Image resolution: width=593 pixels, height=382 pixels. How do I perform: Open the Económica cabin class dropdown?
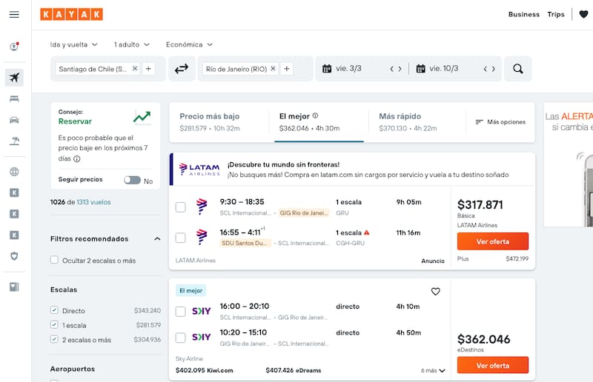pos(189,44)
